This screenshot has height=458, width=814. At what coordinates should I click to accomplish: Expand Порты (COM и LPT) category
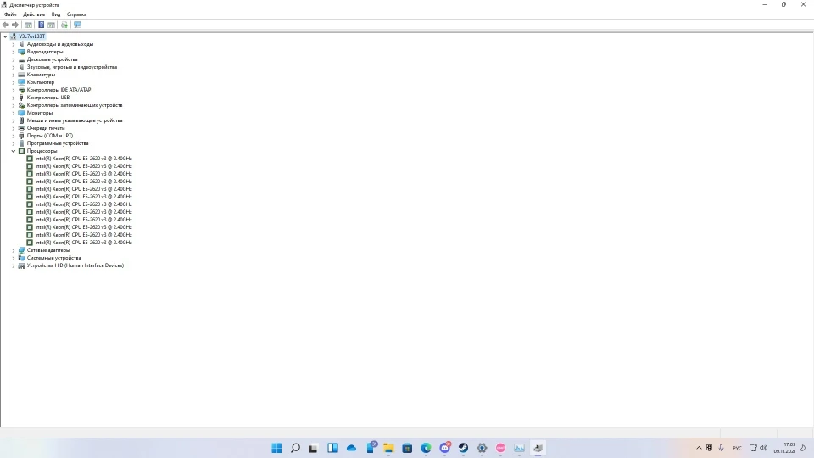[x=14, y=136]
